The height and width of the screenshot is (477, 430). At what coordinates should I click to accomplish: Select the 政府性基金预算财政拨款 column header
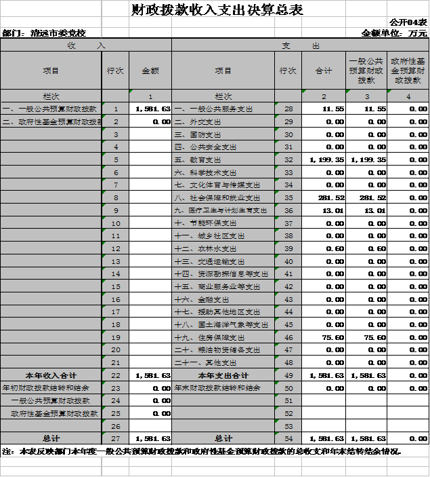[408, 71]
